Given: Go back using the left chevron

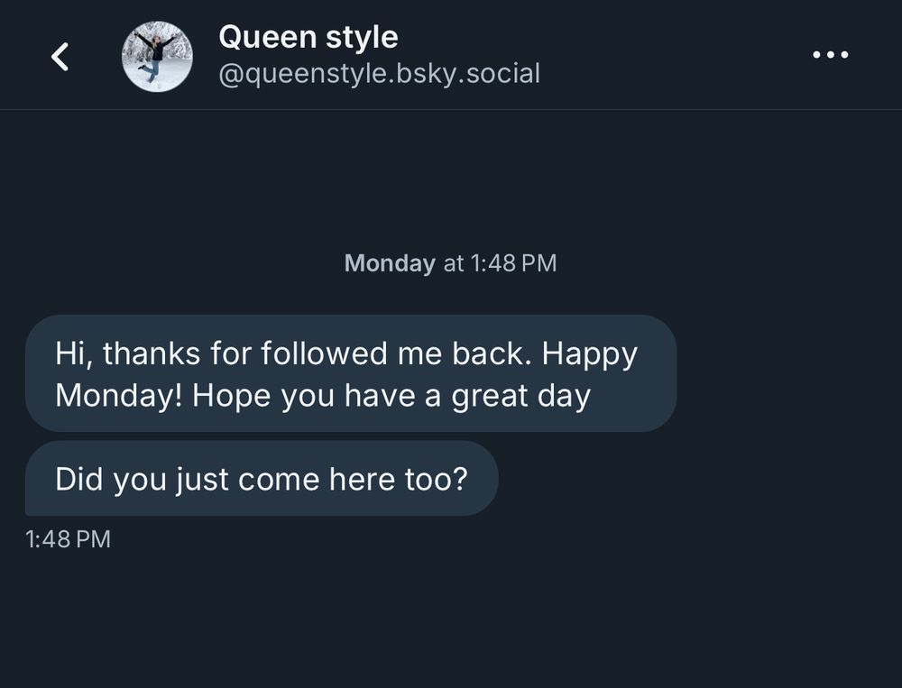Looking at the screenshot, I should coord(60,57).
